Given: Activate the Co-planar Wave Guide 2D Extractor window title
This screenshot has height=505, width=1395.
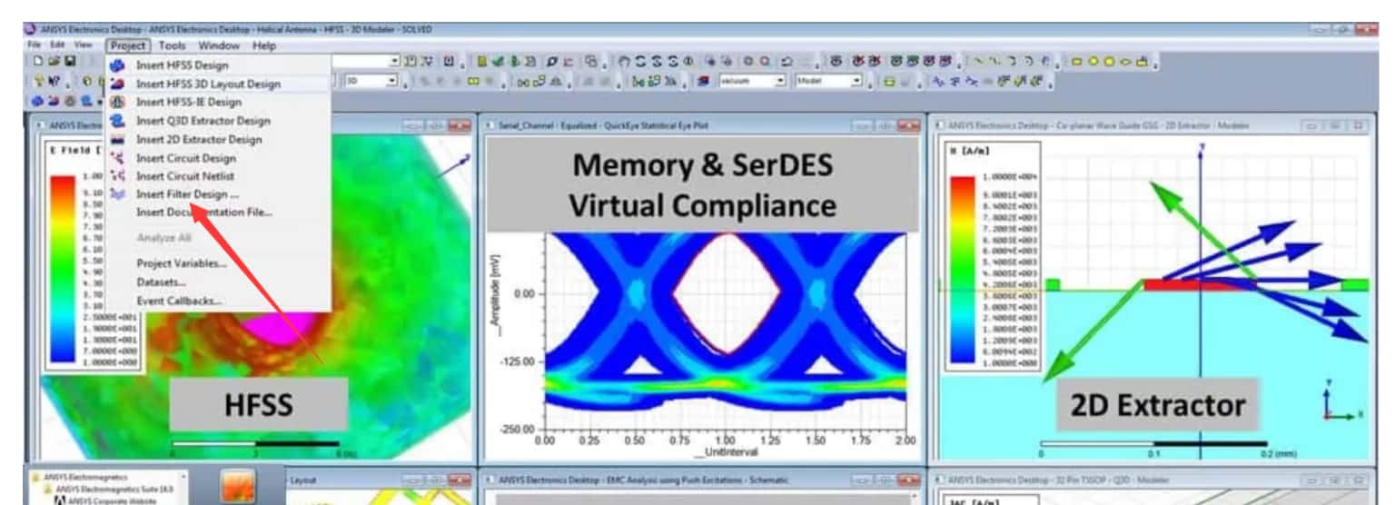Looking at the screenshot, I should click(1099, 125).
